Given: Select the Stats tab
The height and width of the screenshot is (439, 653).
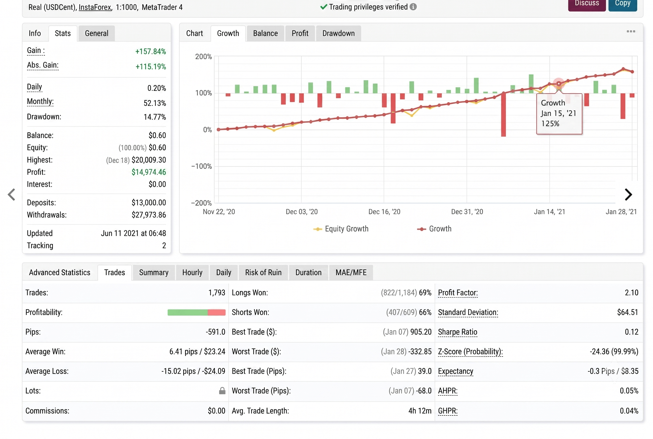Looking at the screenshot, I should 63,34.
